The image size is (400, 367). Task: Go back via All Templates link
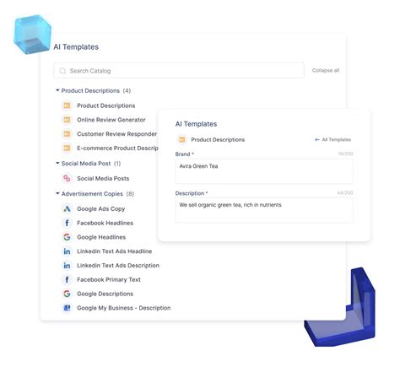pos(336,140)
